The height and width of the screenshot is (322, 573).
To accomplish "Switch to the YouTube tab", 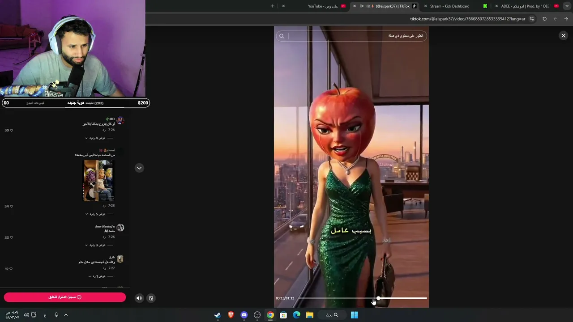I will (x=323, y=6).
